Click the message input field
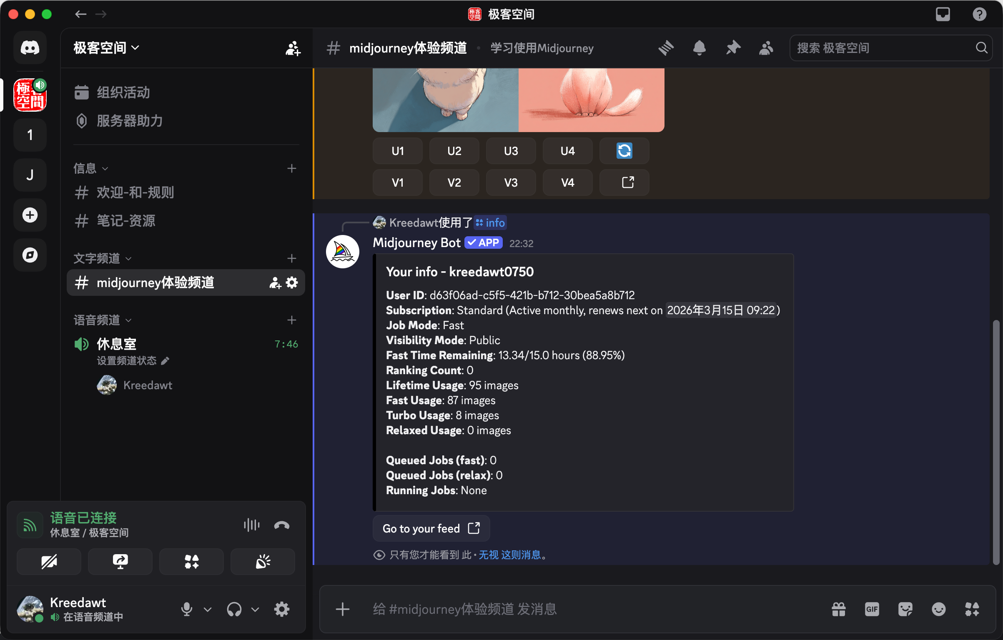The image size is (1003, 640). pyautogui.click(x=584, y=609)
